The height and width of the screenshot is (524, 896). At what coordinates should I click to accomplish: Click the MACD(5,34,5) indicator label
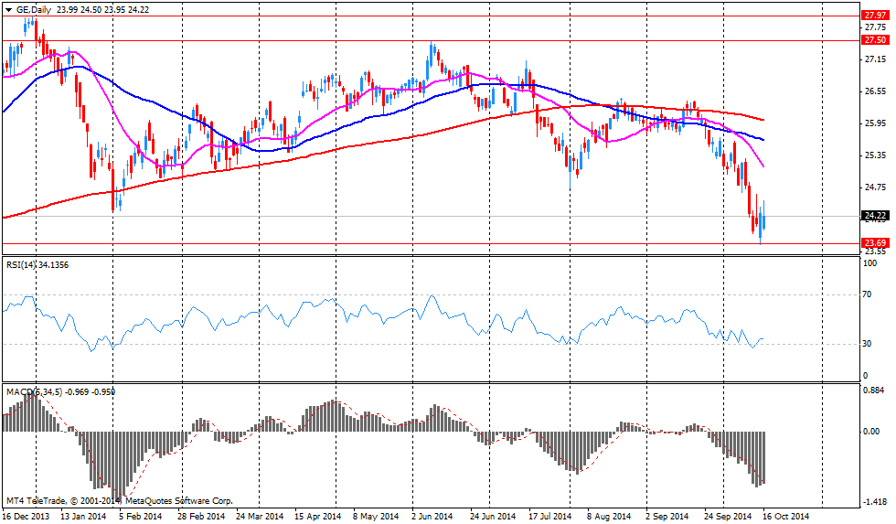pos(37,391)
